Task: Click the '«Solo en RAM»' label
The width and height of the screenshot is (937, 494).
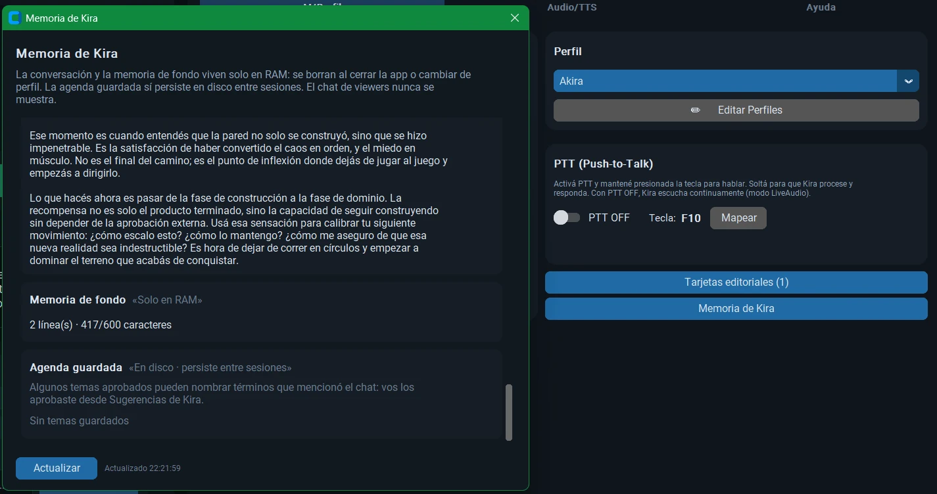Action: 167,300
